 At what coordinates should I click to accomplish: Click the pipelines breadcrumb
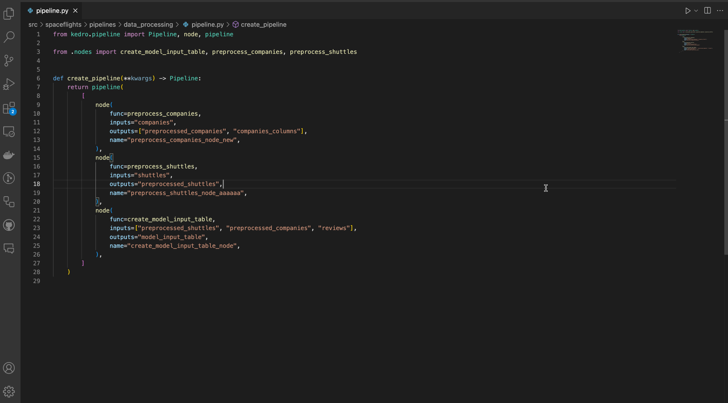(102, 24)
